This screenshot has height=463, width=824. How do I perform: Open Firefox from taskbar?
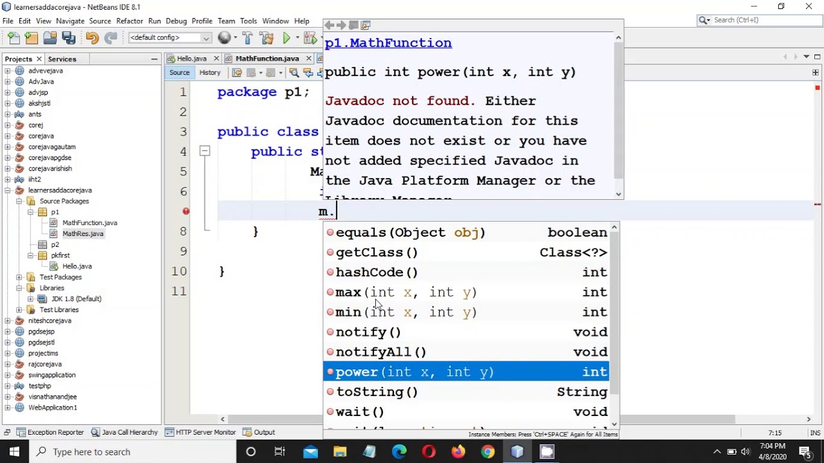[458, 451]
